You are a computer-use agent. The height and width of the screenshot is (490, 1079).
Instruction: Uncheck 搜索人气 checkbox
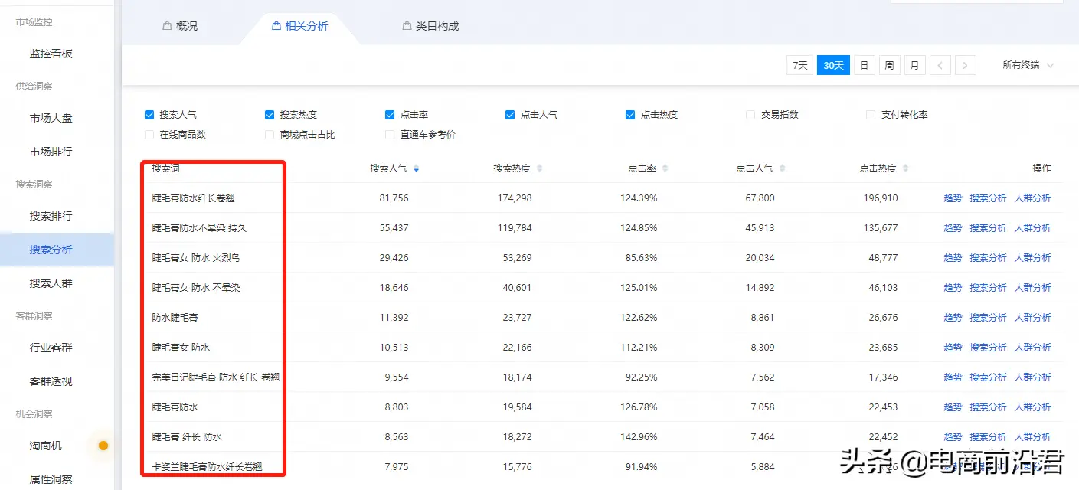pos(149,115)
